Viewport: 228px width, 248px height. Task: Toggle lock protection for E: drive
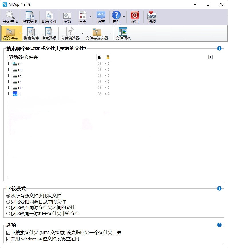point(107,76)
